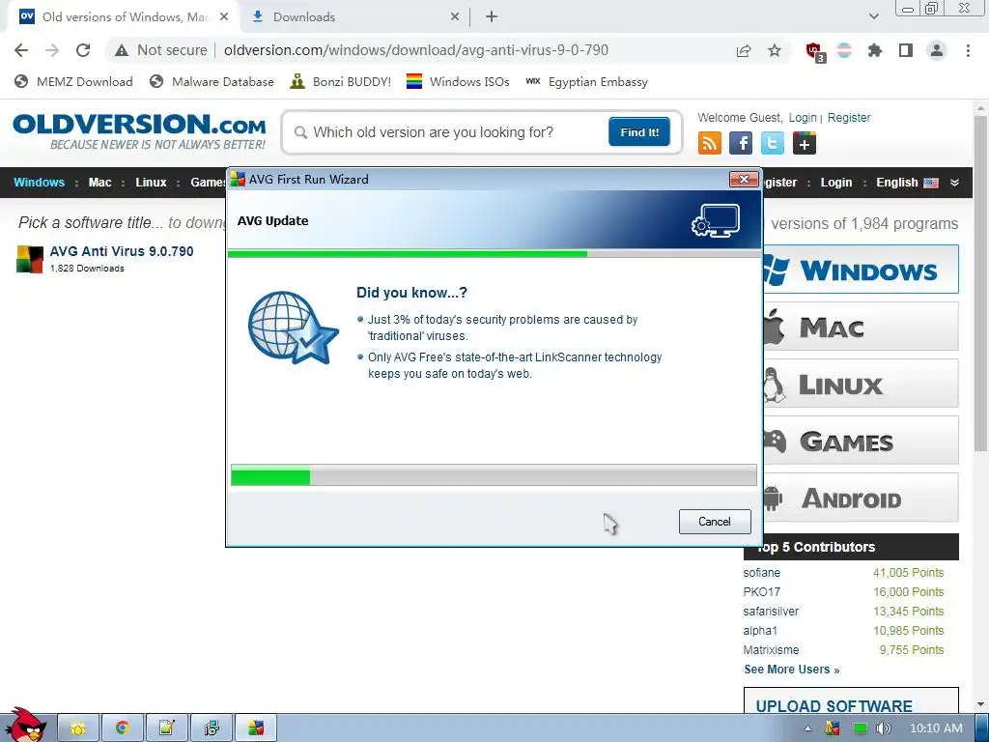Open the Chrome profile avatar

coord(937,50)
